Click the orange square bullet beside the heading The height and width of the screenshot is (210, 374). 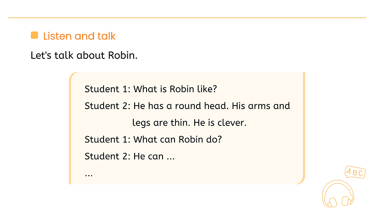pyautogui.click(x=34, y=35)
